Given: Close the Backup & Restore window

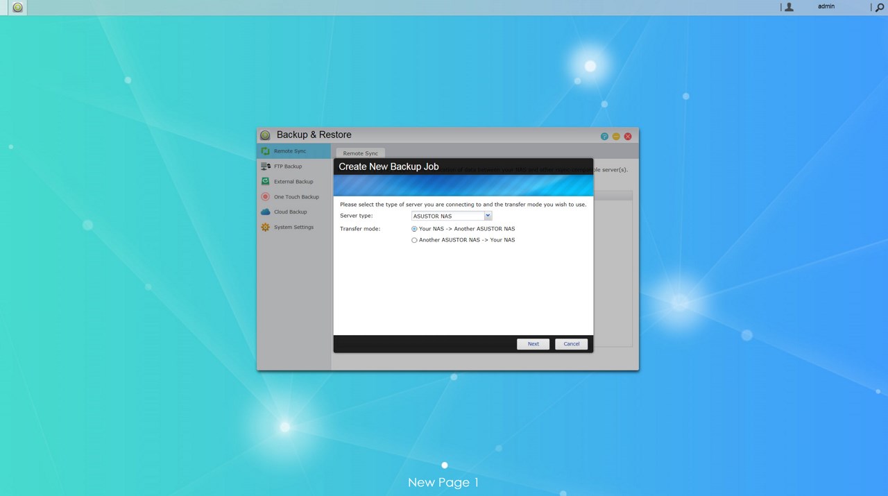Looking at the screenshot, I should coord(628,136).
